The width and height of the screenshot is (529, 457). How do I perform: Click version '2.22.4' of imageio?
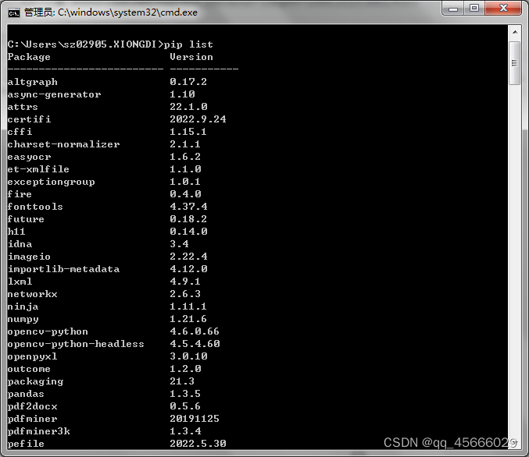coord(188,257)
